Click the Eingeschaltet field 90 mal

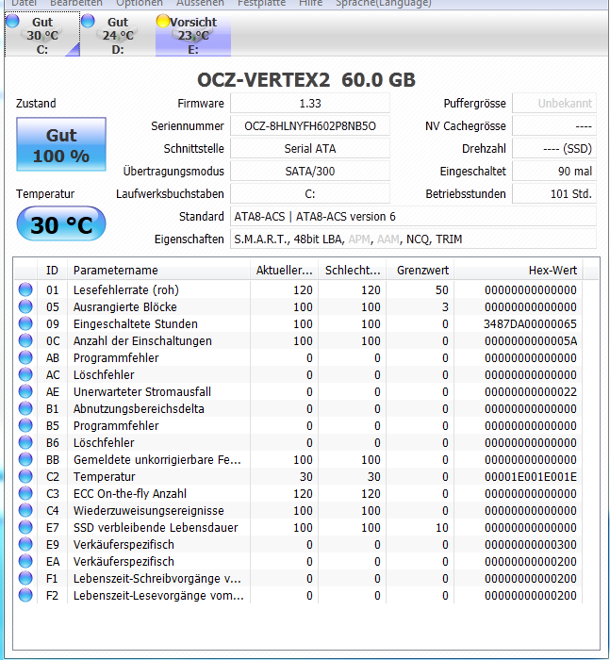click(554, 172)
